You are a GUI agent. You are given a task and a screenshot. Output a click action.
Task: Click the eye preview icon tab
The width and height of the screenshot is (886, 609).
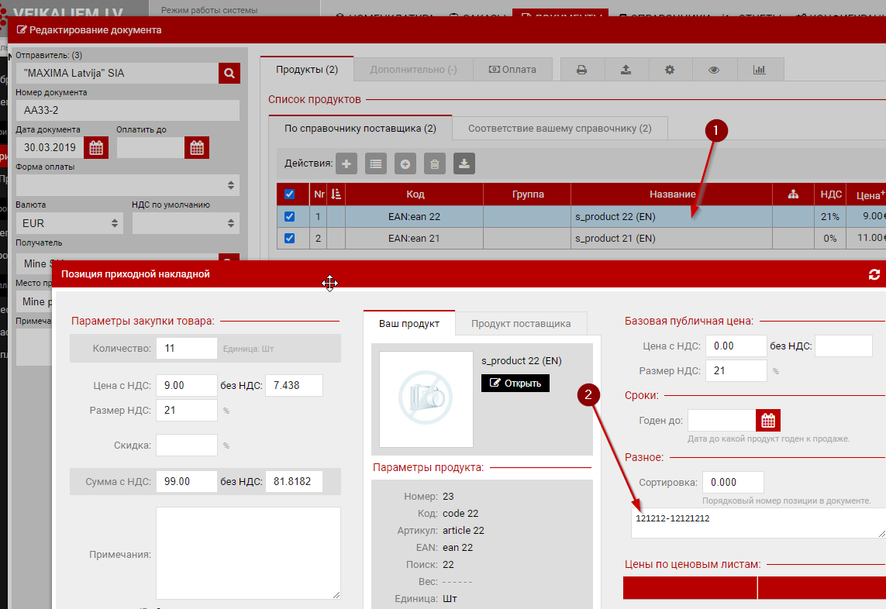point(714,70)
